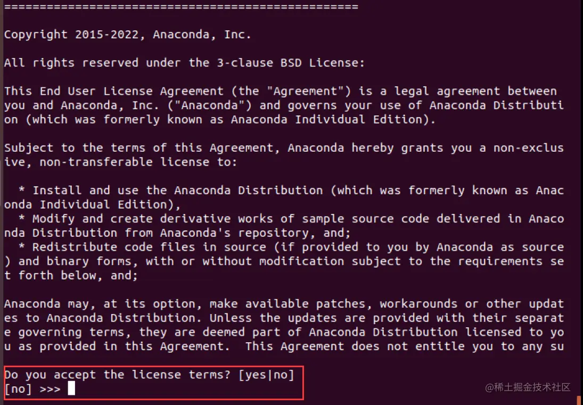Click the line beginning "you and Anaconda, Inc. ("Anaconda")"
Image resolution: width=583 pixels, height=405 pixels.
coord(284,105)
